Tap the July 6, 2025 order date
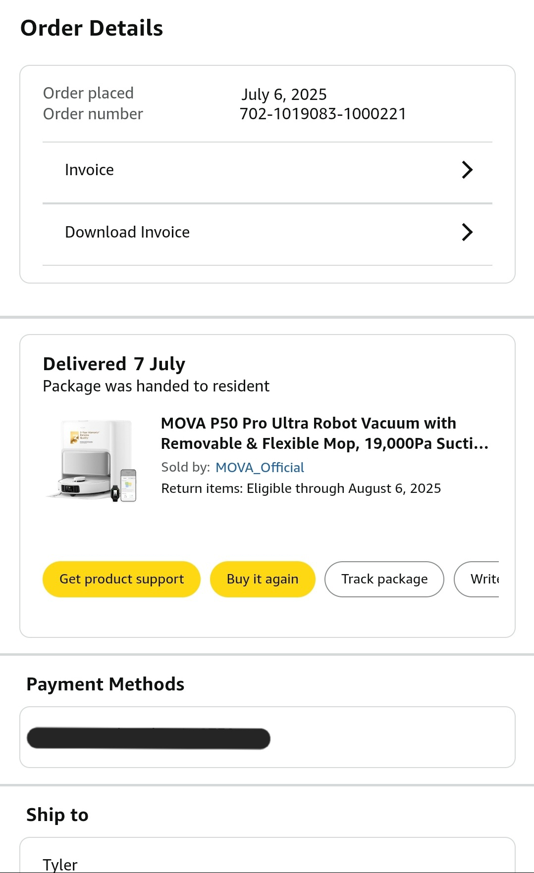This screenshot has height=873, width=534. tap(284, 94)
